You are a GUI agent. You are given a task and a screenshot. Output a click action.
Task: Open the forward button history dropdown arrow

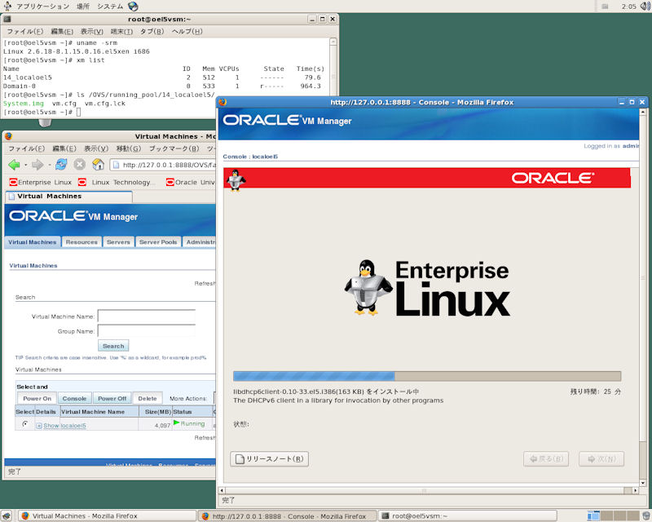pos(49,166)
